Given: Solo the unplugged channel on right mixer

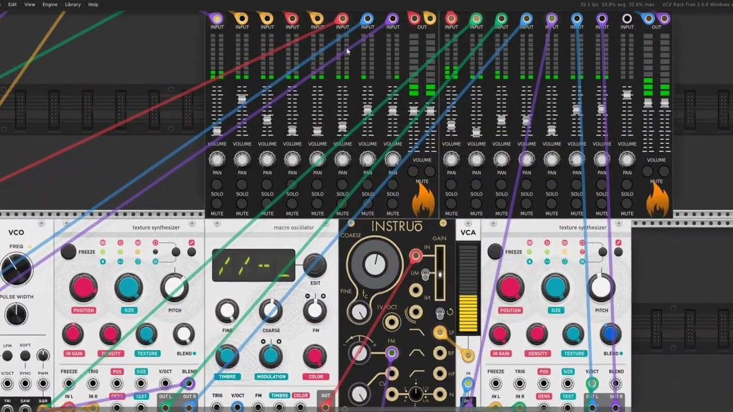Looking at the screenshot, I should click(627, 184).
